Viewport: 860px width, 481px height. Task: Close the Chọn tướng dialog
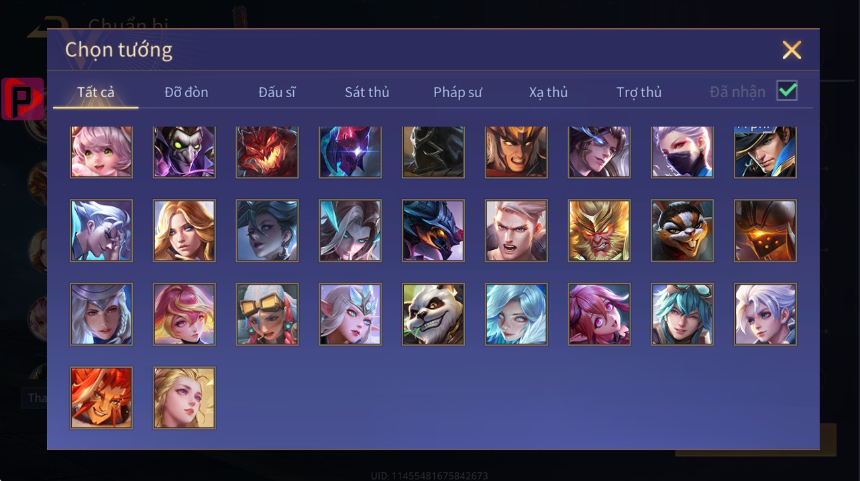(792, 50)
